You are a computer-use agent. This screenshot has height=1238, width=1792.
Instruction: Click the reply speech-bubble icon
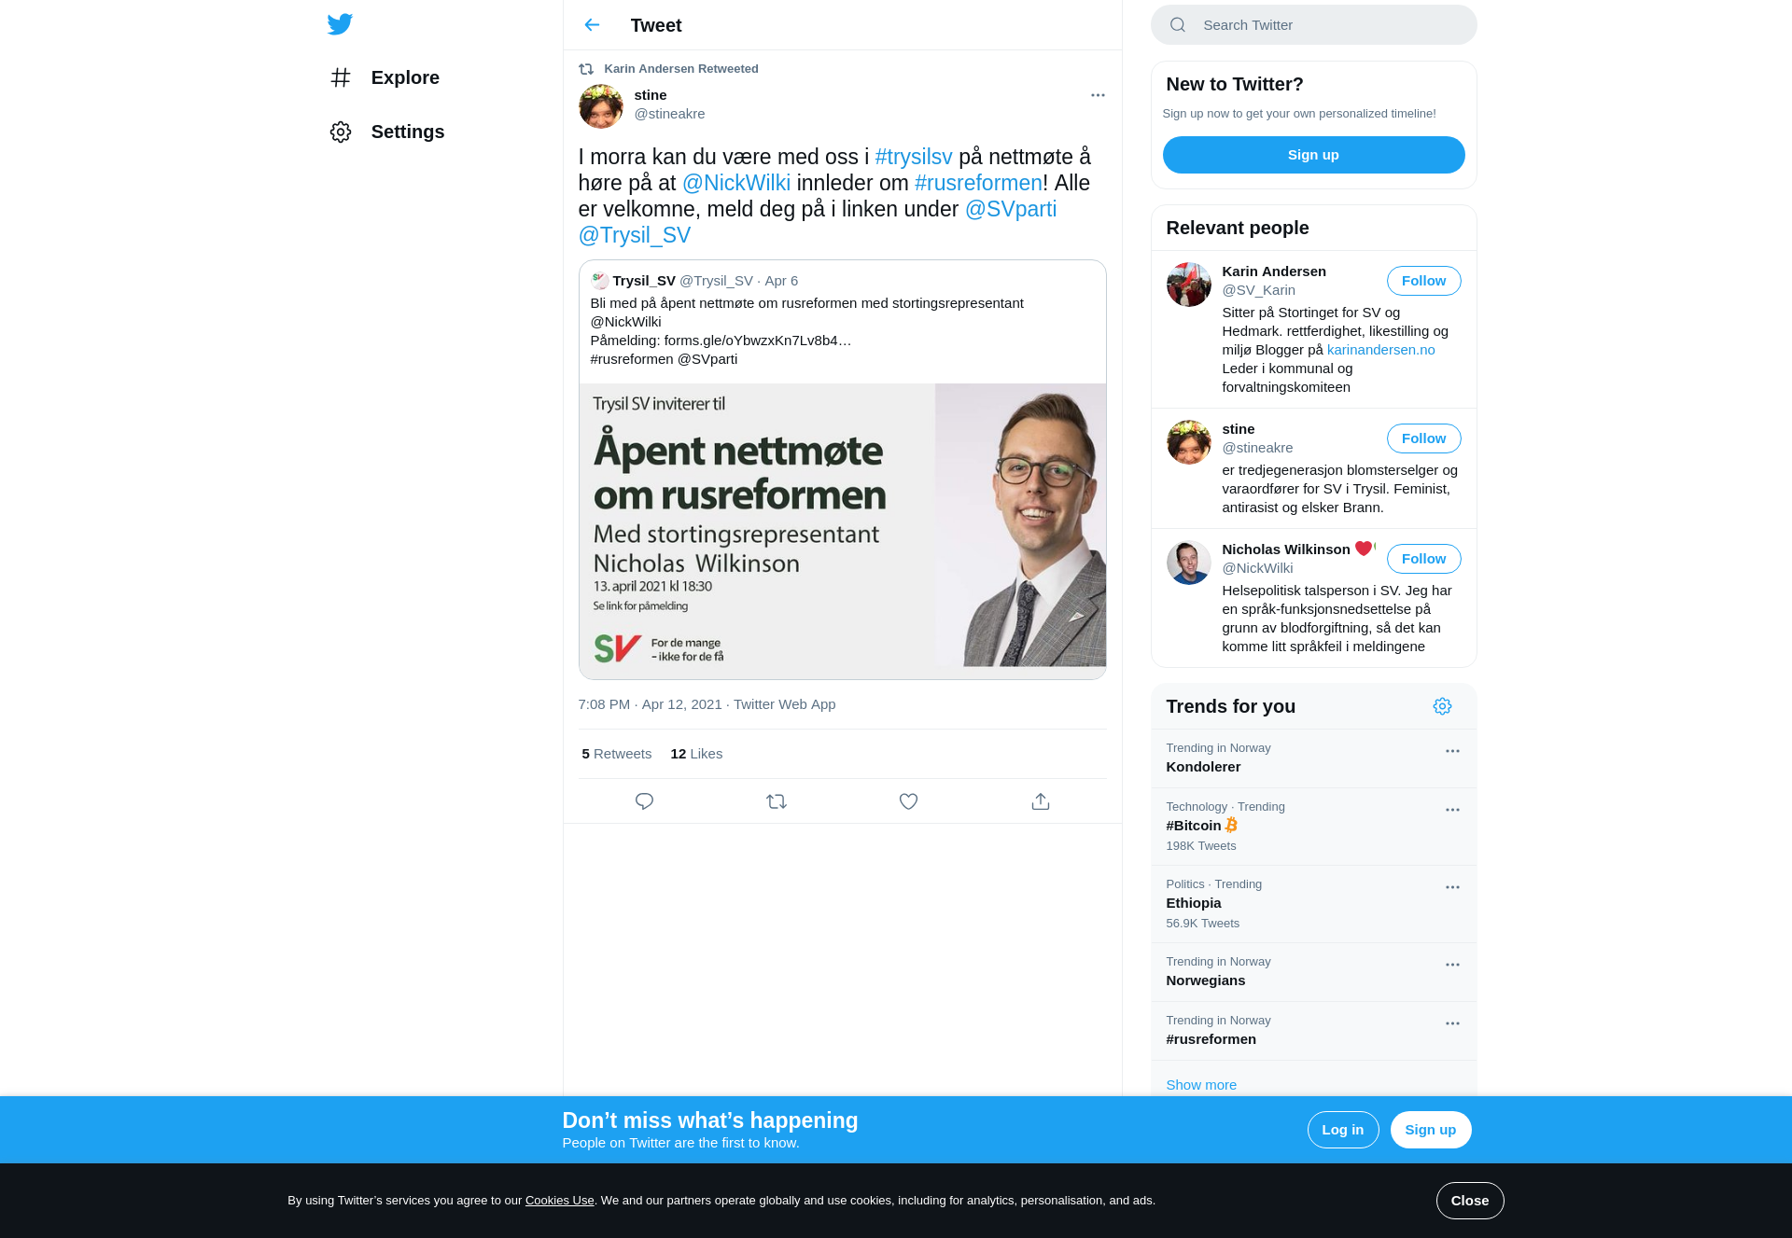click(x=644, y=801)
